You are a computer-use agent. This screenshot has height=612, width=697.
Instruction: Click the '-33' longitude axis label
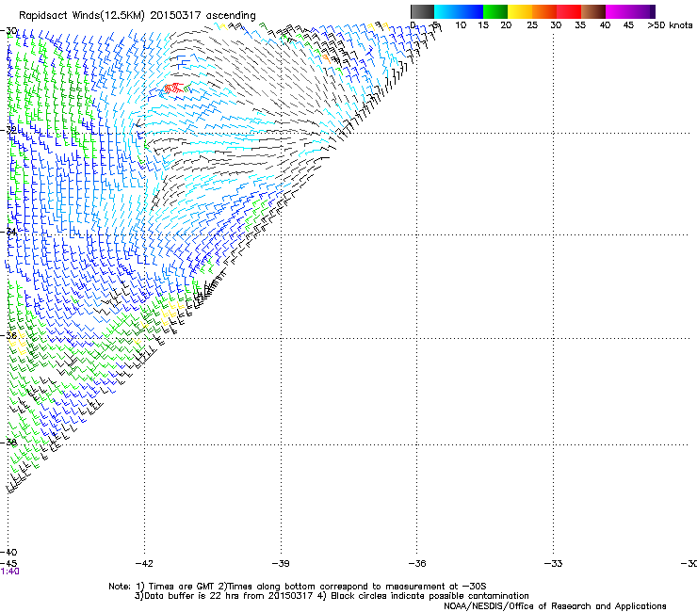coord(553,564)
